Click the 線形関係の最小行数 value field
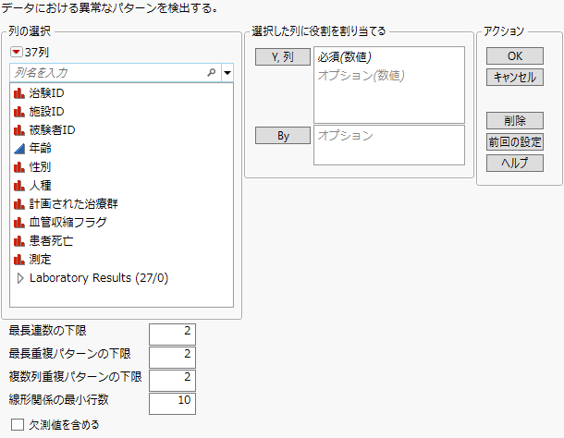Image resolution: width=564 pixels, height=438 pixels. (x=172, y=404)
